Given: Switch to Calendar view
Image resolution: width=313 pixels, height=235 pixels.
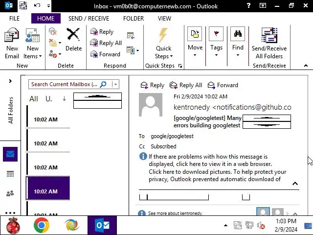Looking at the screenshot, I should click(x=10, y=174).
